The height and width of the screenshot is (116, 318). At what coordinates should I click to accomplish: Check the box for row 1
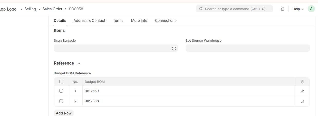coord(61,91)
